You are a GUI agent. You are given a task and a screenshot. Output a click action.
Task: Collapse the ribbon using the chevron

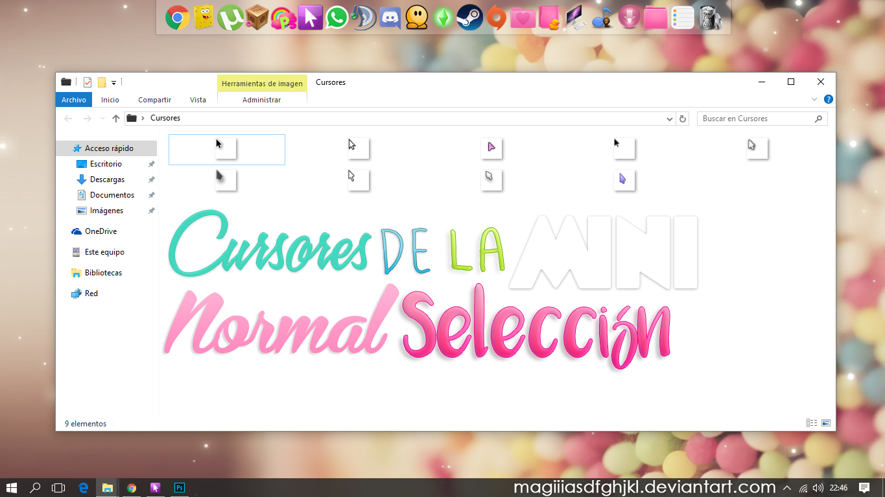coord(814,99)
